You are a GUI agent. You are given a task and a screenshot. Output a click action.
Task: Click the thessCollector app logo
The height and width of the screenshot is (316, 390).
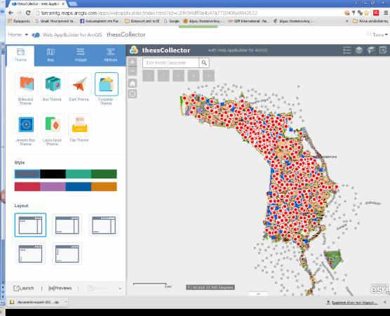click(134, 50)
